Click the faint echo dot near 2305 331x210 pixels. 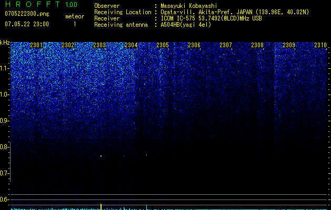point(146,155)
